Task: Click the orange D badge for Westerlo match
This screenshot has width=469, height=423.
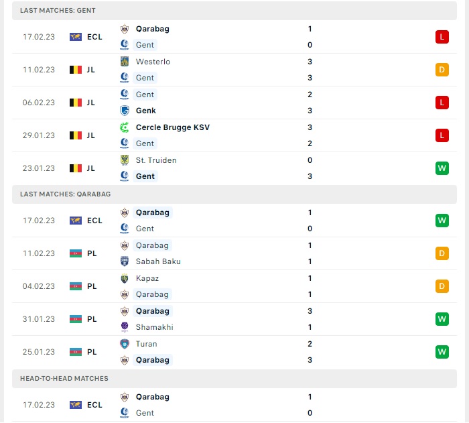Action: point(442,70)
